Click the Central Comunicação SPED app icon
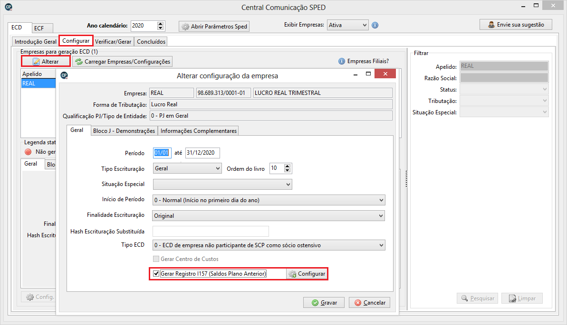The width and height of the screenshot is (567, 325). click(x=8, y=7)
